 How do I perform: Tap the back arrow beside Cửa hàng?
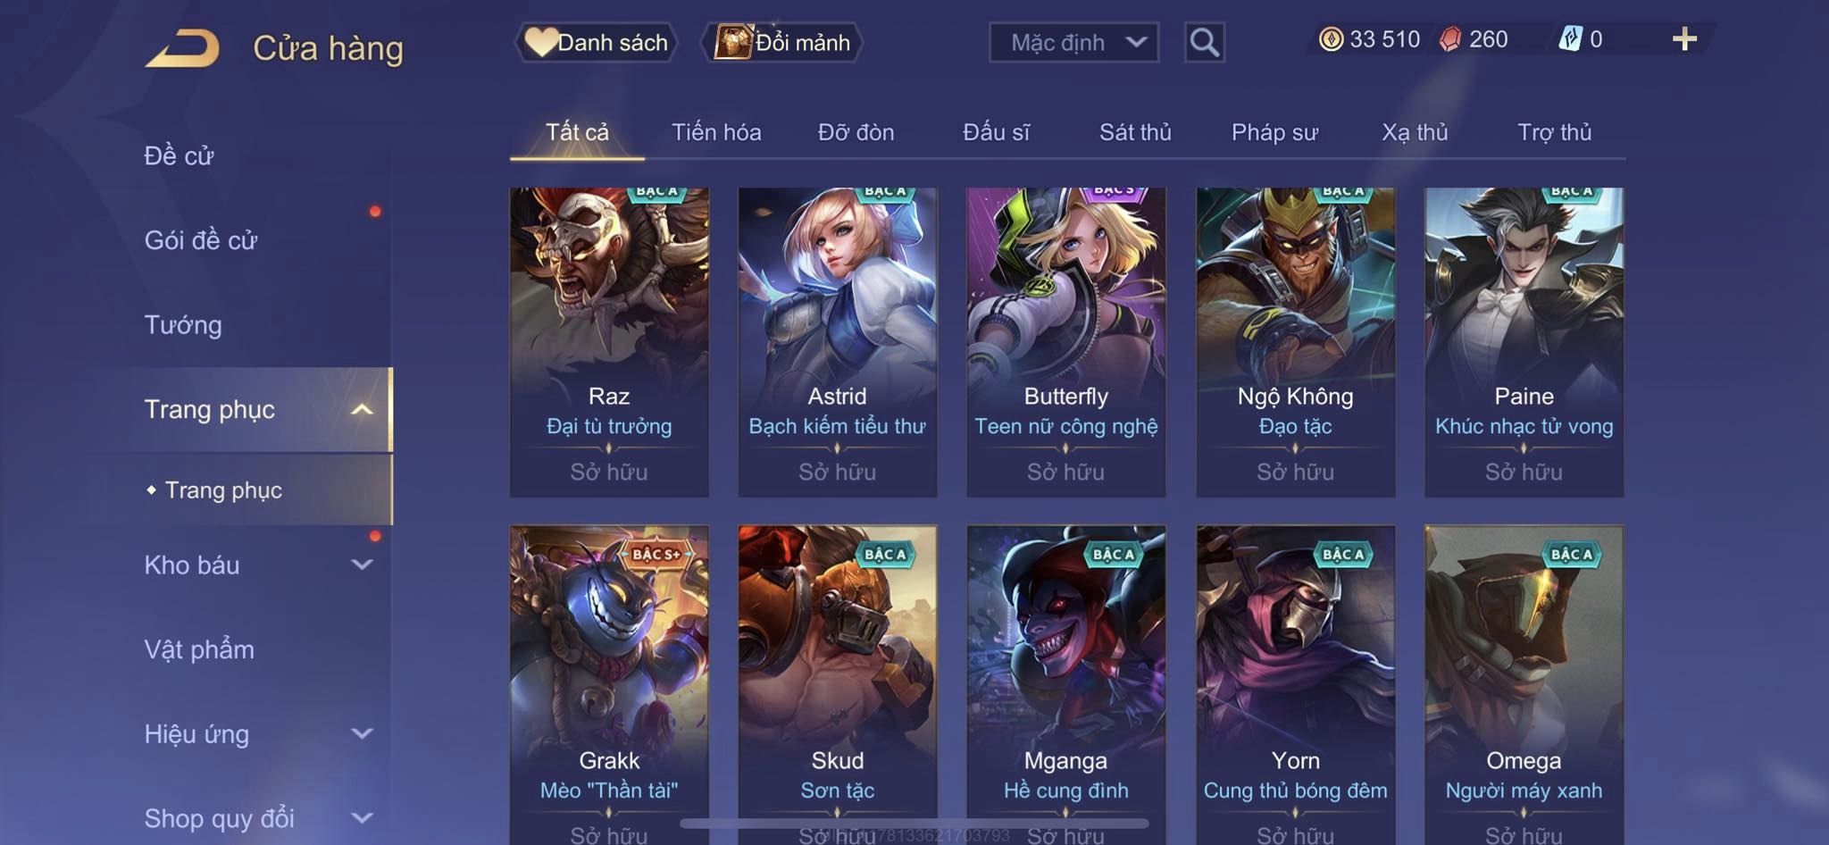point(183,48)
